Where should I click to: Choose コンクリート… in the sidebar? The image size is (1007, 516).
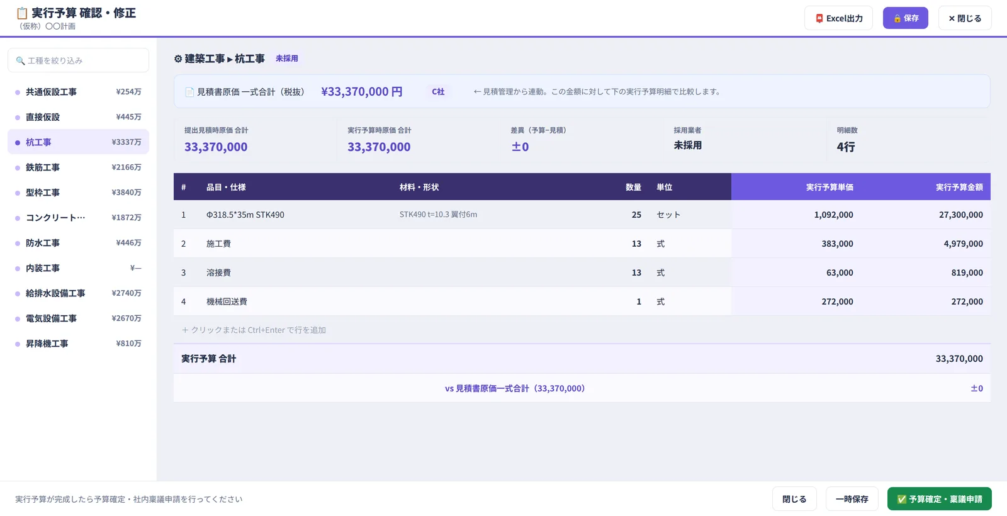point(78,218)
